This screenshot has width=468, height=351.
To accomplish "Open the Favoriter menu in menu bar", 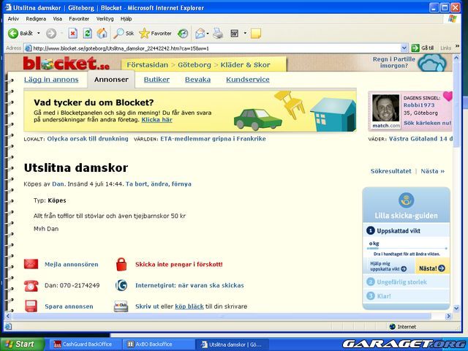I will pos(79,18).
